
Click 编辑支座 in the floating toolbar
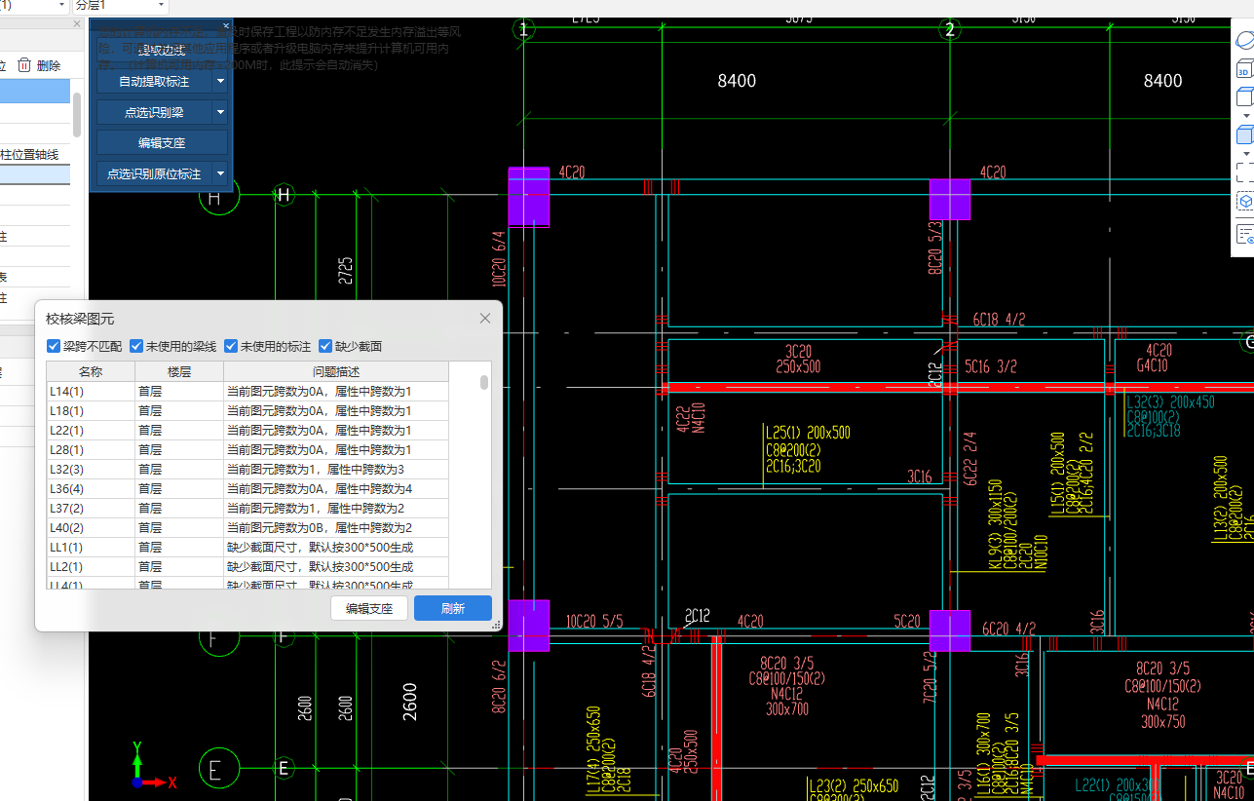pyautogui.click(x=162, y=142)
